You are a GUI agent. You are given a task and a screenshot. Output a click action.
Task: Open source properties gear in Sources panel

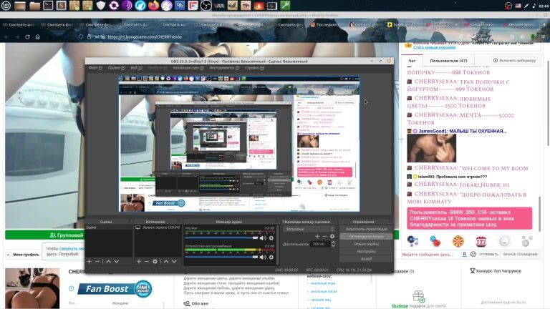pos(155,262)
